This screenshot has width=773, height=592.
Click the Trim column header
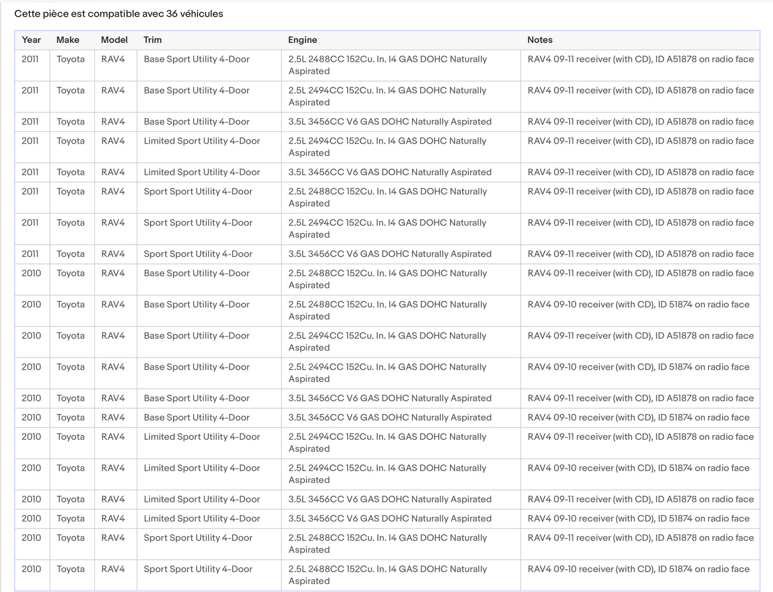(152, 40)
